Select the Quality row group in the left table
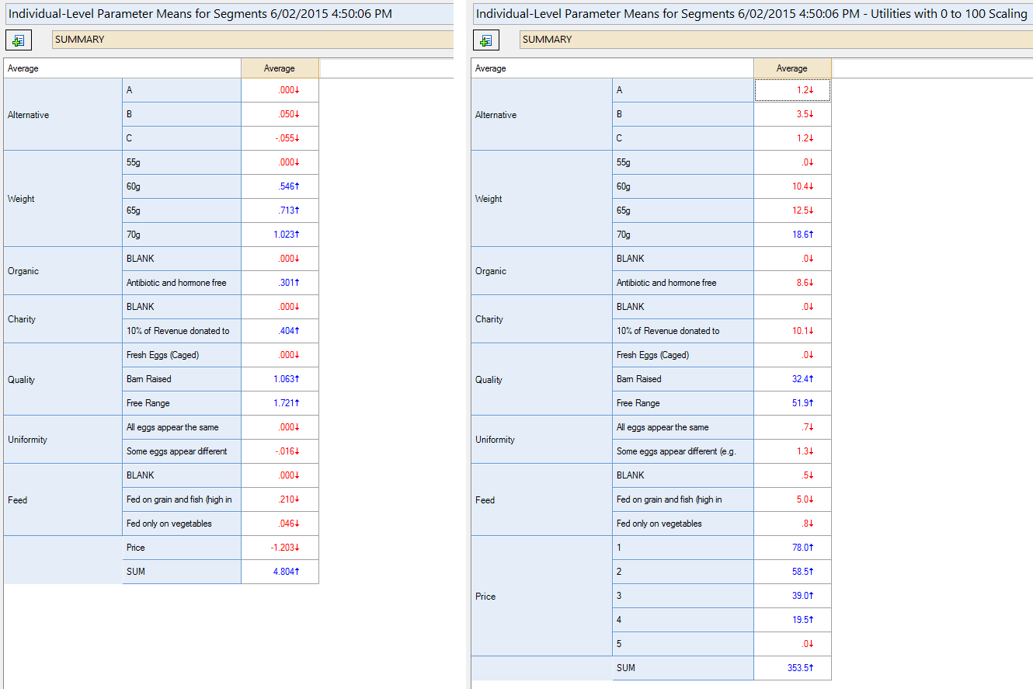The height and width of the screenshot is (689, 1033). 63,380
